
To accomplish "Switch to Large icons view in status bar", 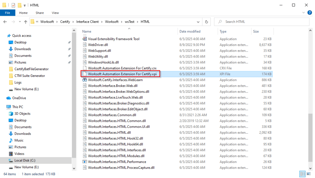I will tap(309, 174).
